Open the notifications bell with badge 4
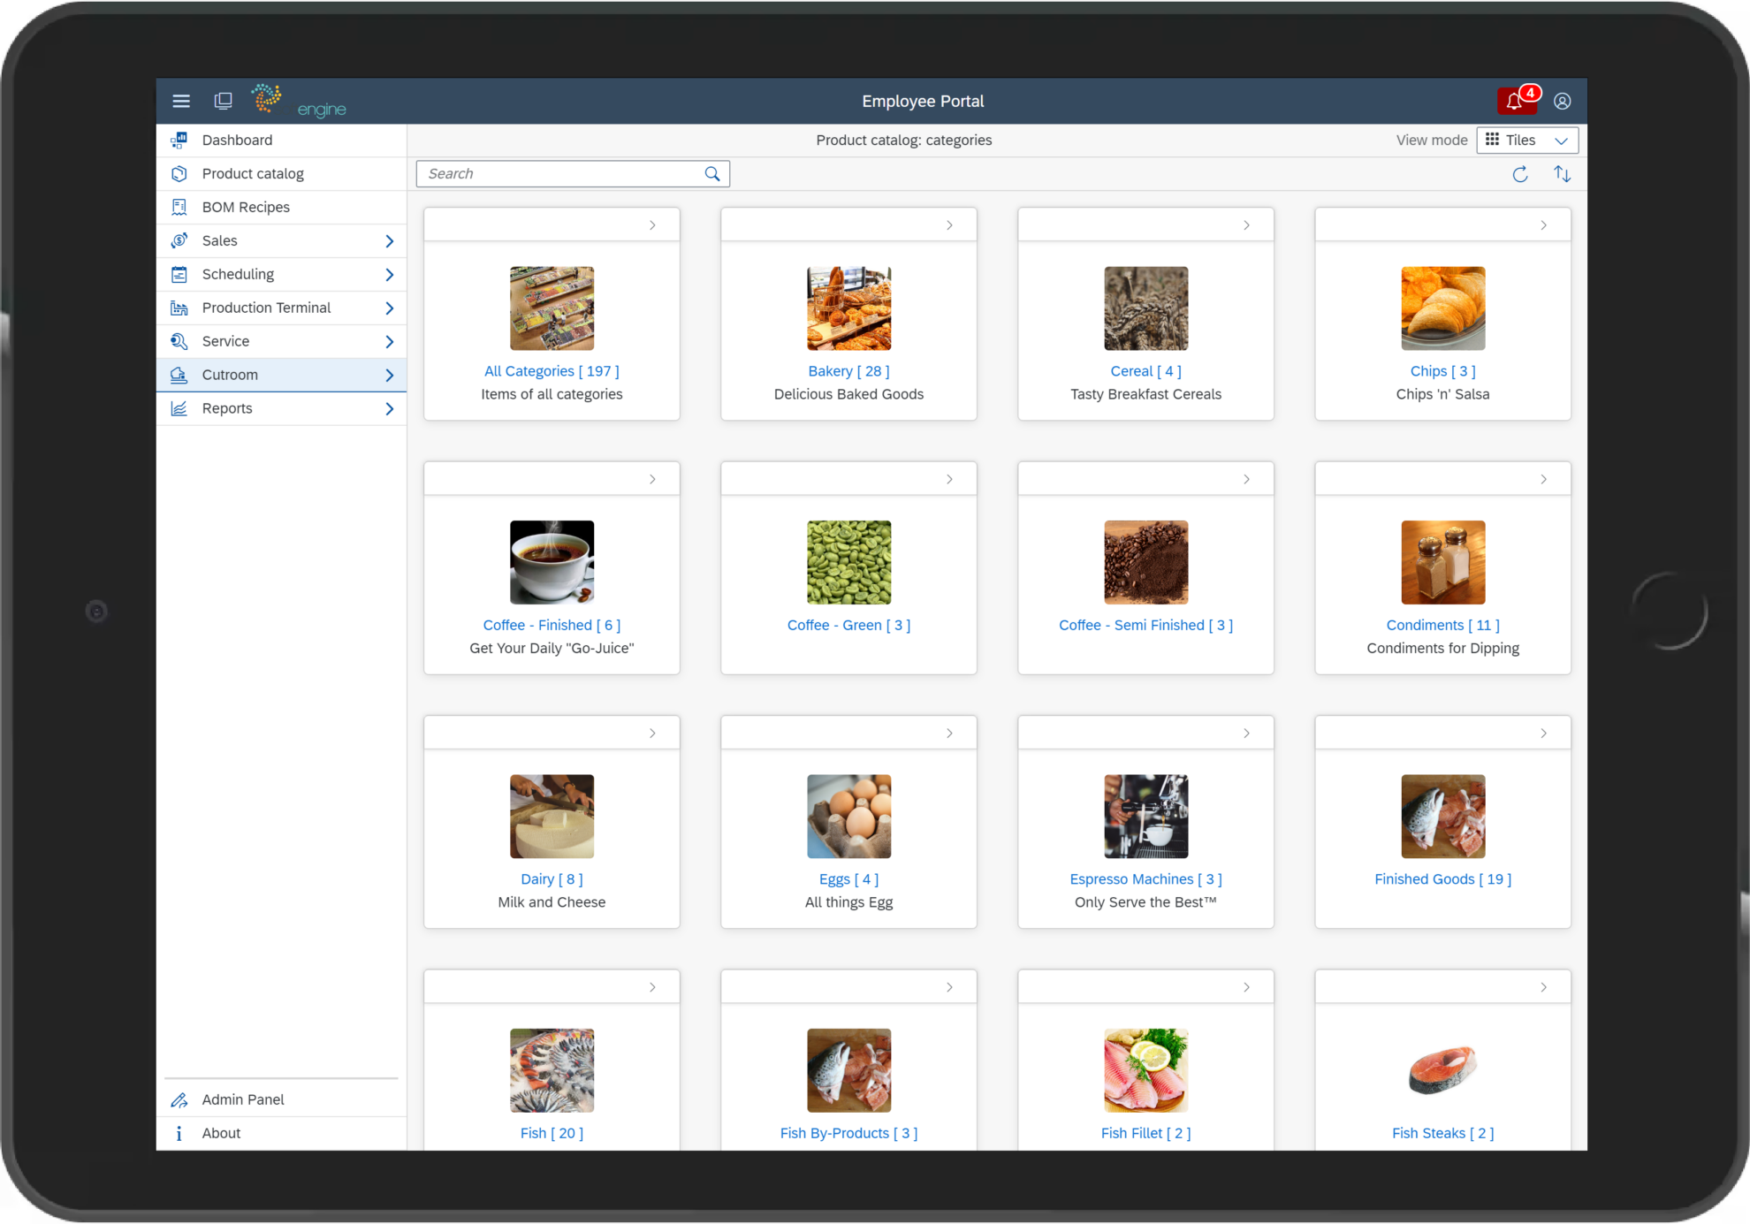The image size is (1750, 1224). [1518, 101]
